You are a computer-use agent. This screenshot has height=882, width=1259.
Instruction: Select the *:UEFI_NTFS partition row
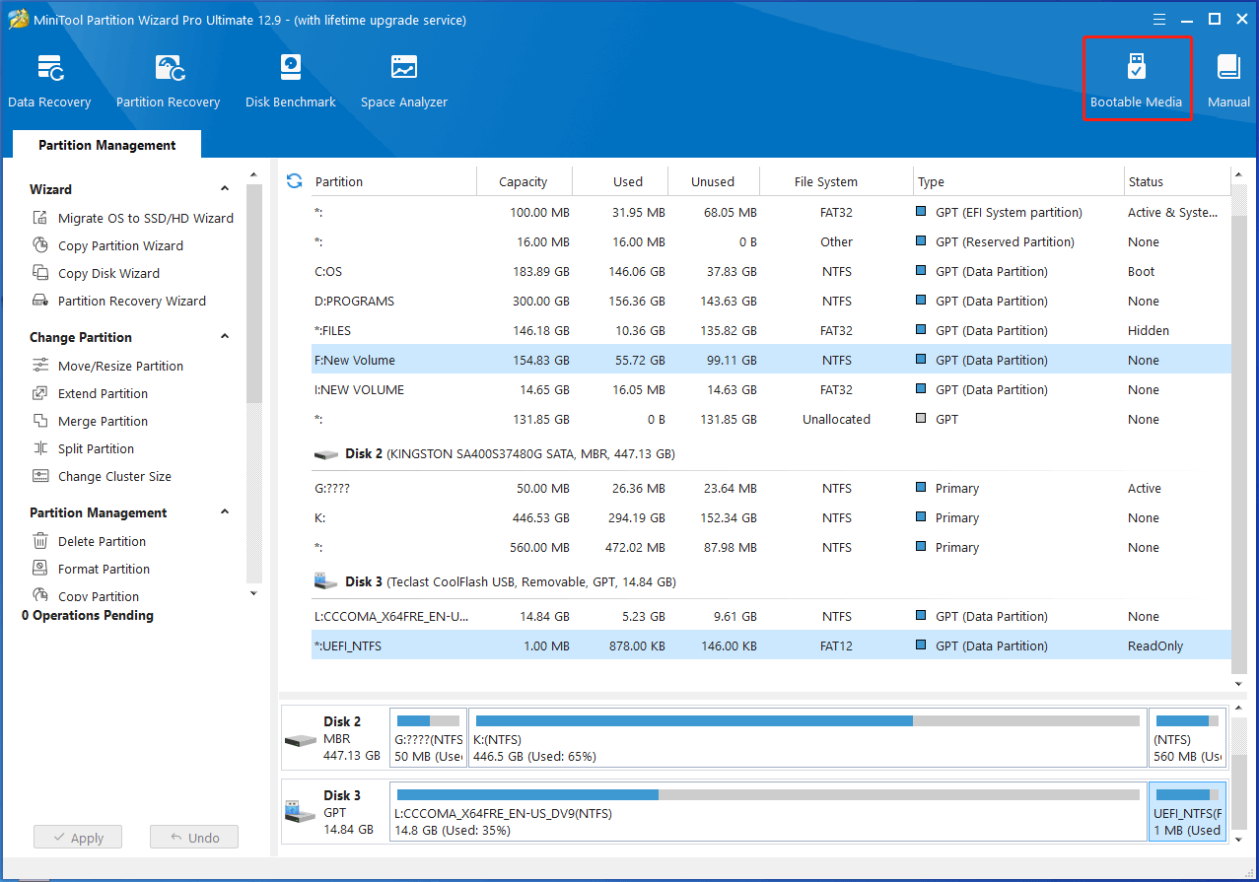(771, 645)
